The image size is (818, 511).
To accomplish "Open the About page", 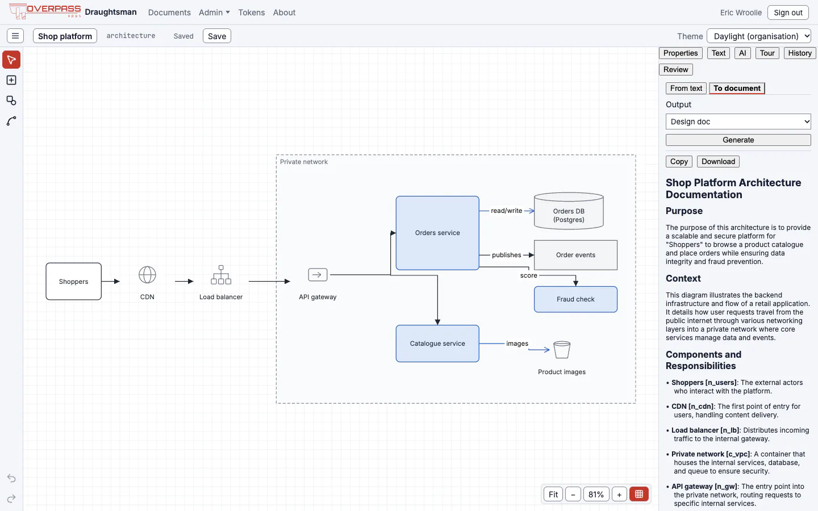I will click(284, 12).
